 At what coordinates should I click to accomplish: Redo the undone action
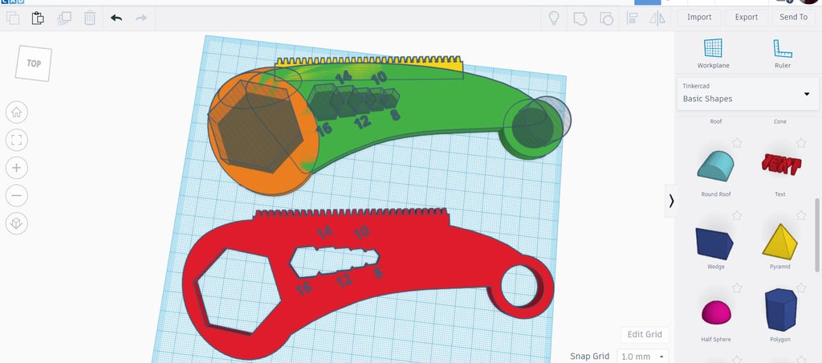(x=141, y=18)
